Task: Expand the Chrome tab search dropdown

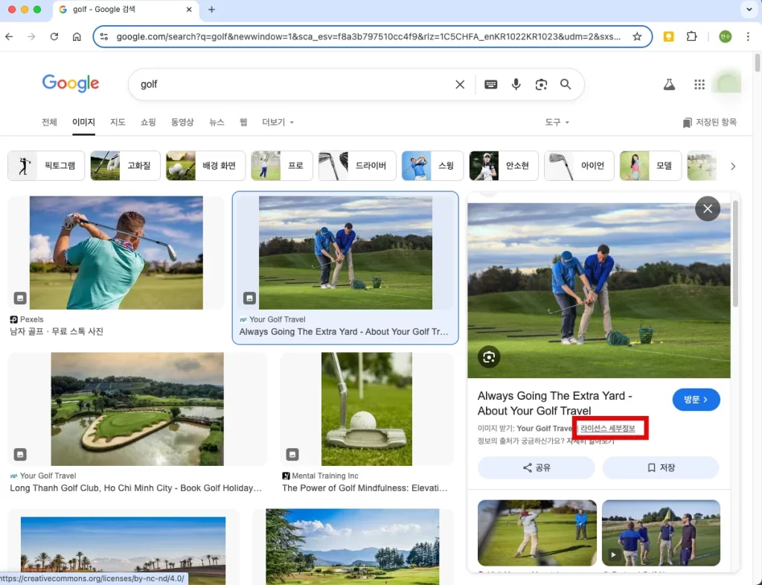Action: pyautogui.click(x=748, y=10)
